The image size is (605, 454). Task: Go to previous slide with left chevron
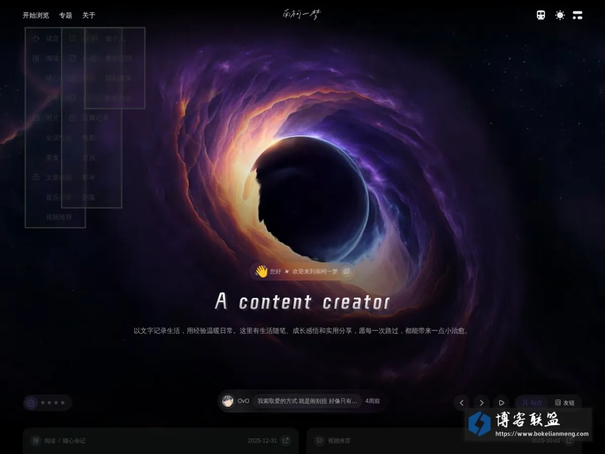(461, 403)
